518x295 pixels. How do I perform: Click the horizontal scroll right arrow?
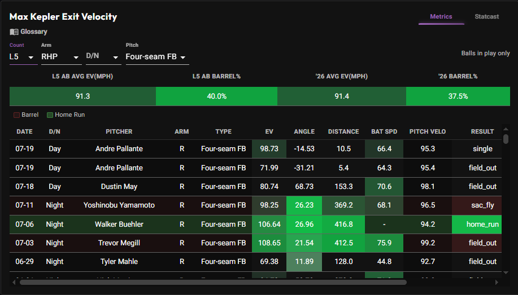coord(497,283)
